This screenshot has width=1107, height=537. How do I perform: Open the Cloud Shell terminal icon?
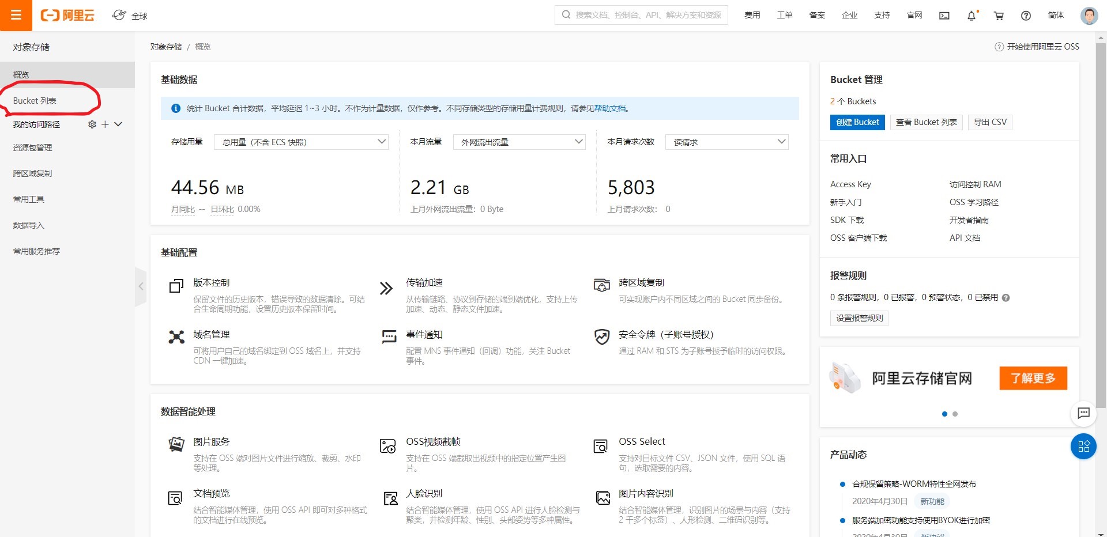click(944, 16)
